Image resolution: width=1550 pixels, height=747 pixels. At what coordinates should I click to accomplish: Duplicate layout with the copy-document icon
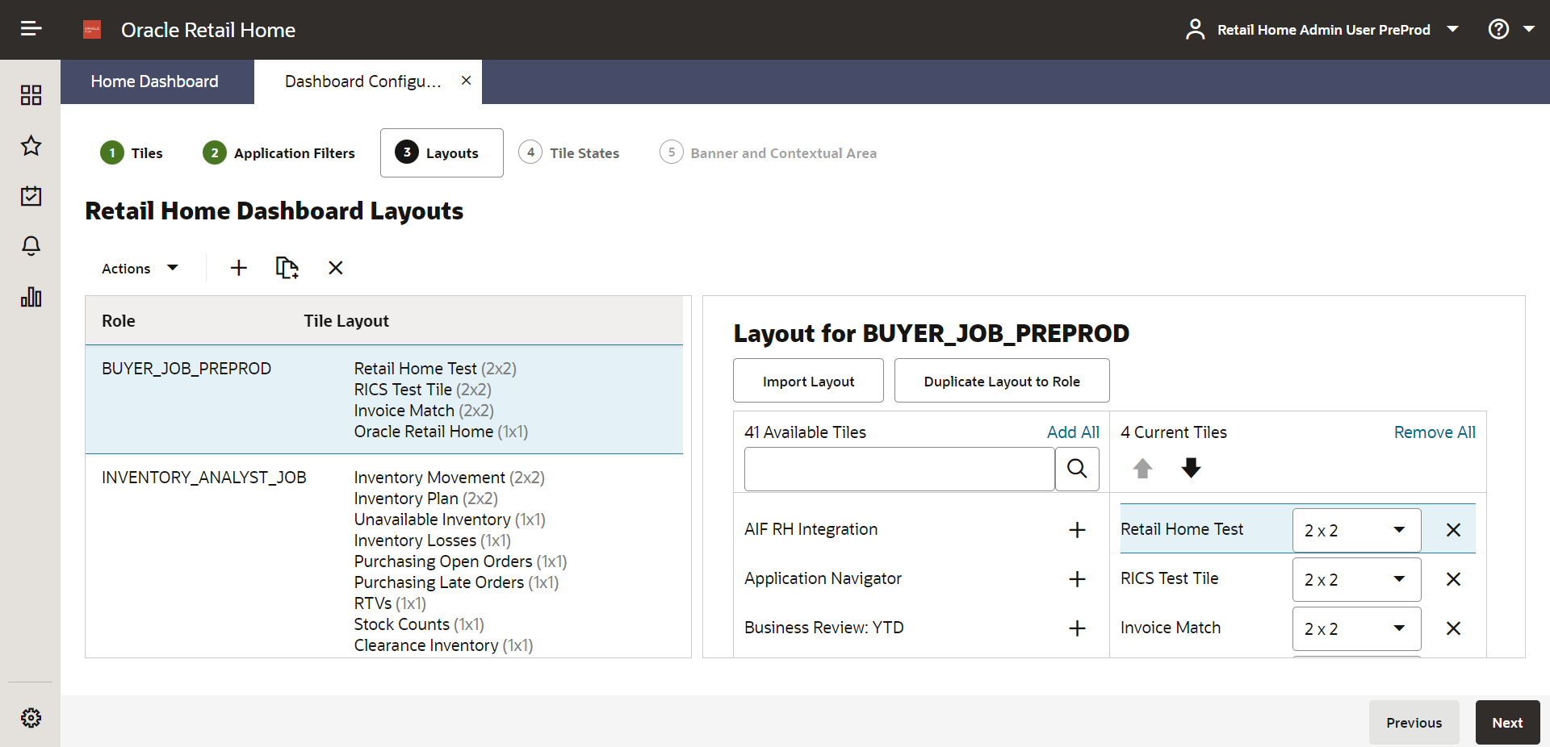pos(287,268)
